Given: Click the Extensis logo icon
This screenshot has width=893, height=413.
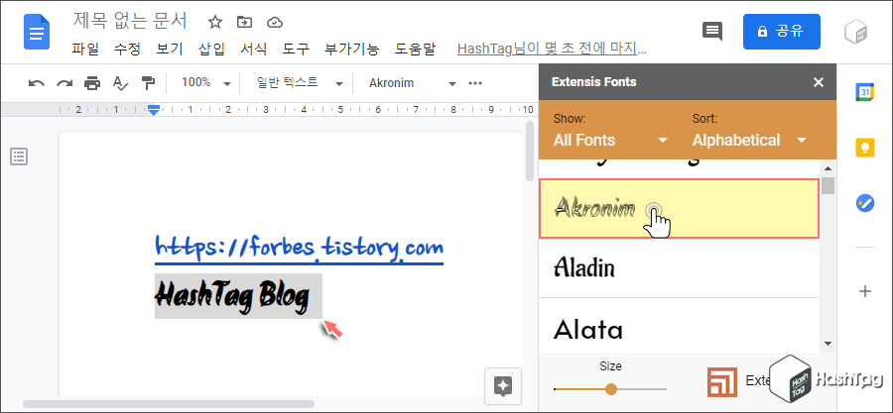Looking at the screenshot, I should pos(722,381).
